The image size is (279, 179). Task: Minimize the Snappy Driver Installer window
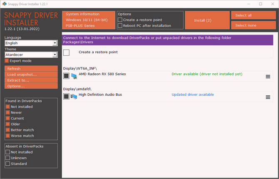[x=249, y=4]
